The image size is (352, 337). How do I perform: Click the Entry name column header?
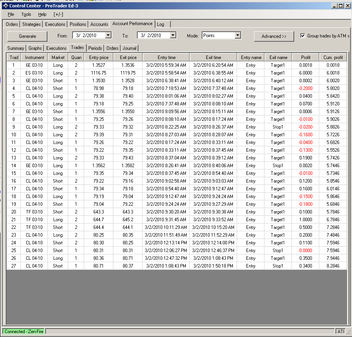[x=251, y=58]
